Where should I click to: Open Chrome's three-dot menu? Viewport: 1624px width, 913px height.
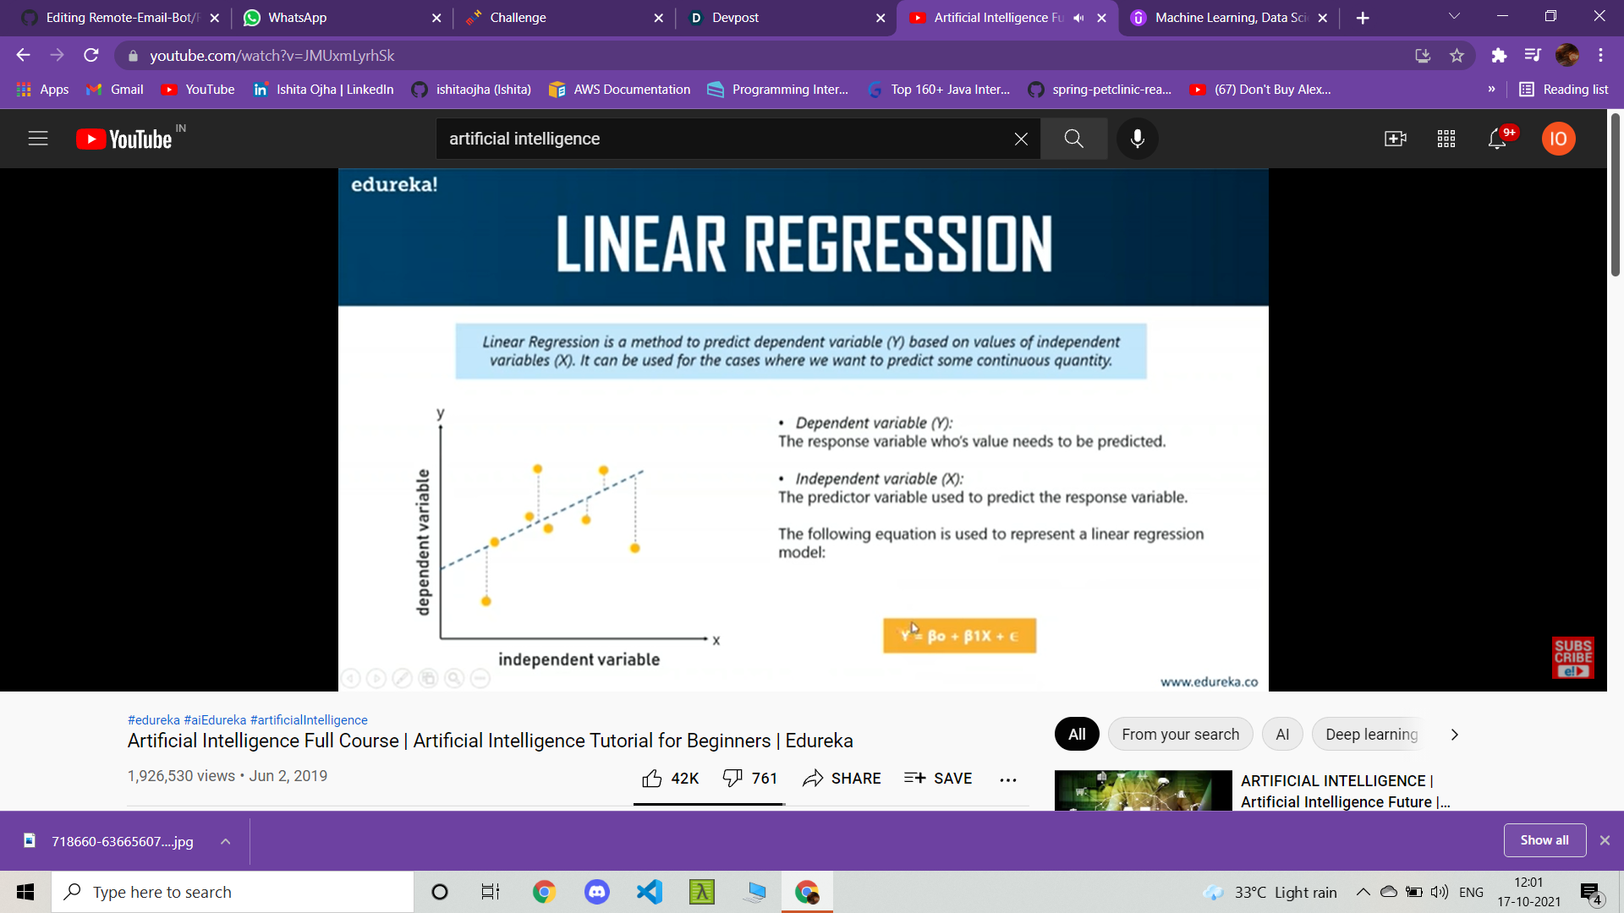[x=1600, y=55]
